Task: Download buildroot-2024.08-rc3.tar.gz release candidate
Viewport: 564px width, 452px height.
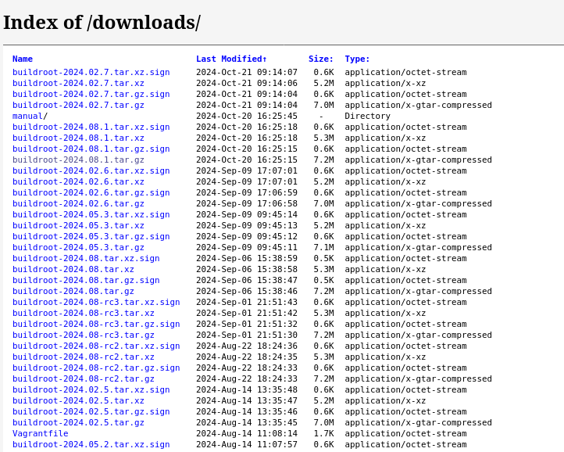Action: [84, 335]
